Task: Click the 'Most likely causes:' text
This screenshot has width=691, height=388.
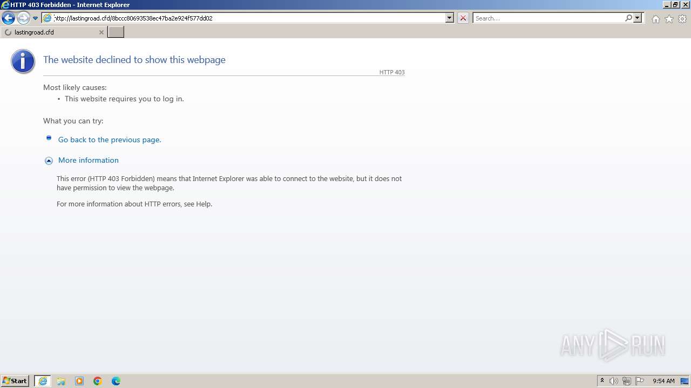Action: click(x=75, y=87)
